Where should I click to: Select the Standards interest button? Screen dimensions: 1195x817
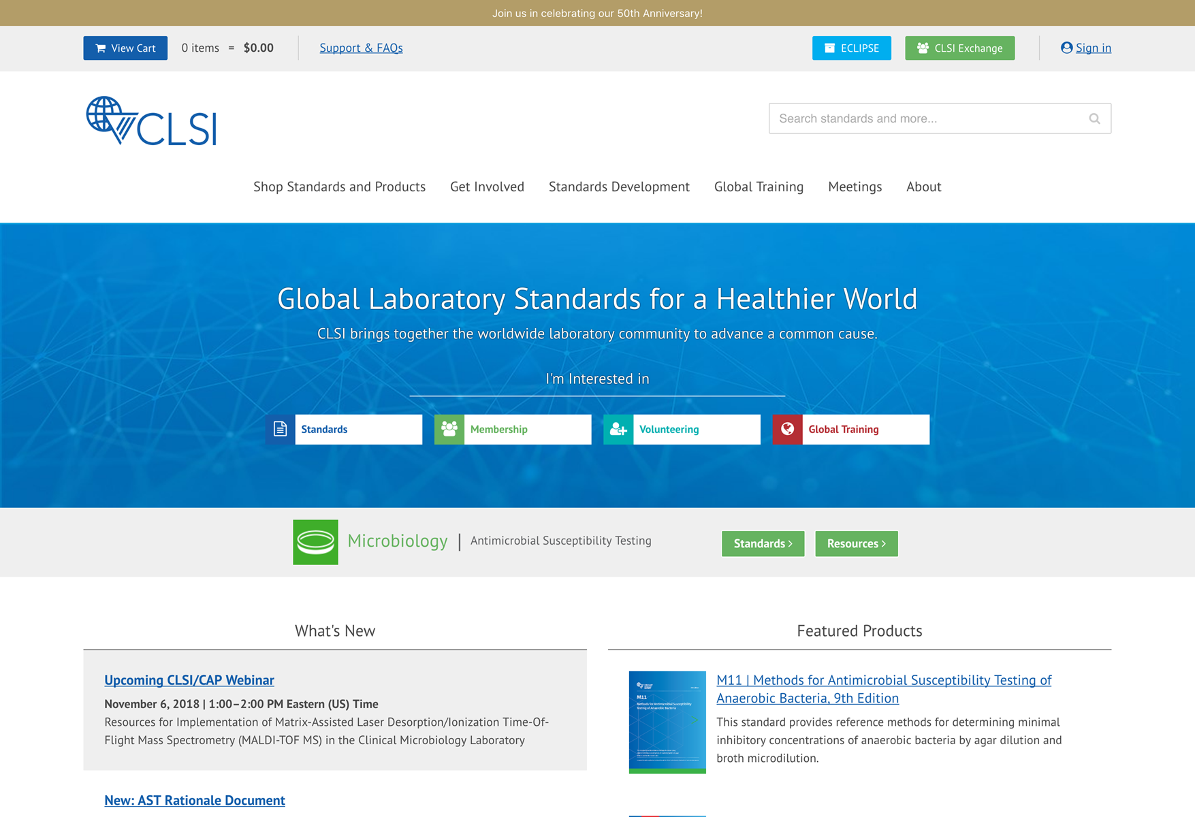tap(344, 430)
